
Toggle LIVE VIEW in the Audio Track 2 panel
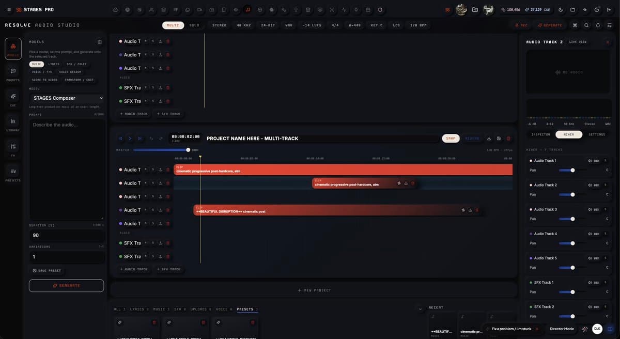(578, 42)
